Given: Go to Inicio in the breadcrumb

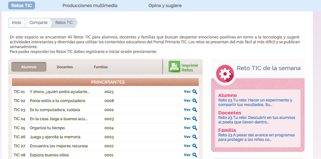Looking at the screenshot, I should (x=17, y=23).
